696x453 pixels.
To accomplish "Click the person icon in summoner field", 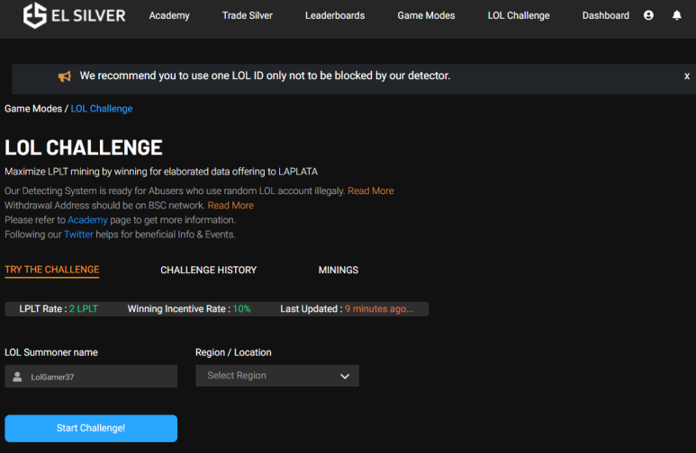I will coord(17,377).
